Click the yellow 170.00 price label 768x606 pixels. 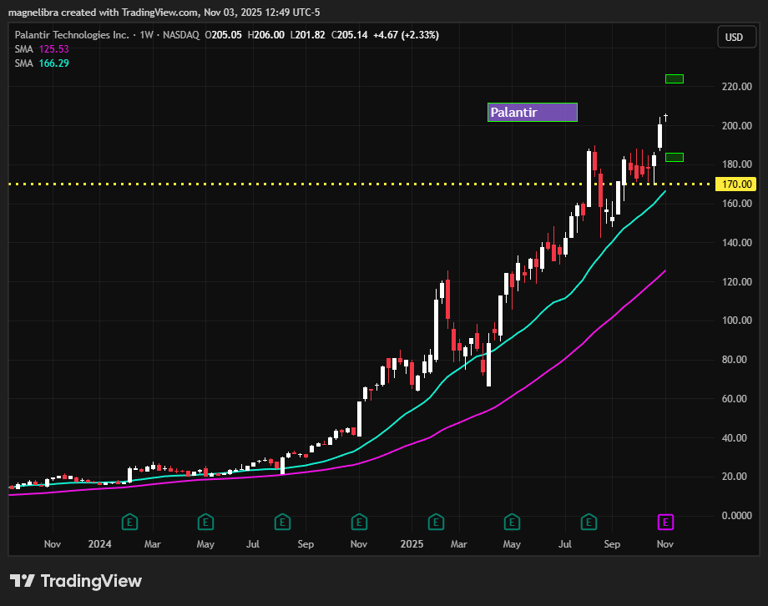coord(735,184)
